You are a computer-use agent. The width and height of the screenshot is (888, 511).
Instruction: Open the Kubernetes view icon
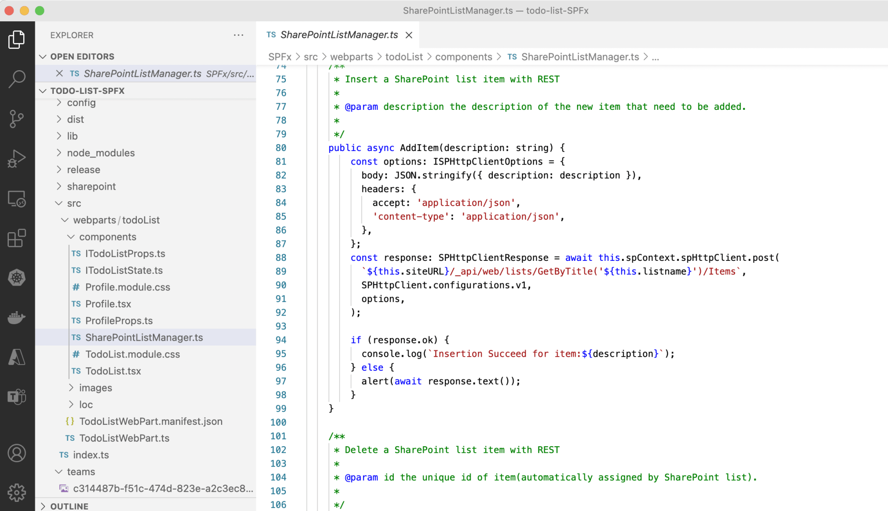[x=17, y=278]
